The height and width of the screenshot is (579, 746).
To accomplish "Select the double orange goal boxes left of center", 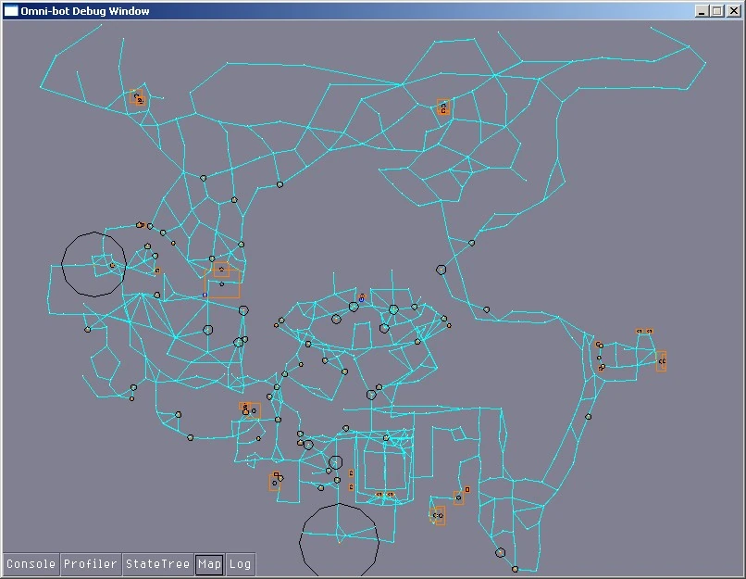I will coord(222,274).
